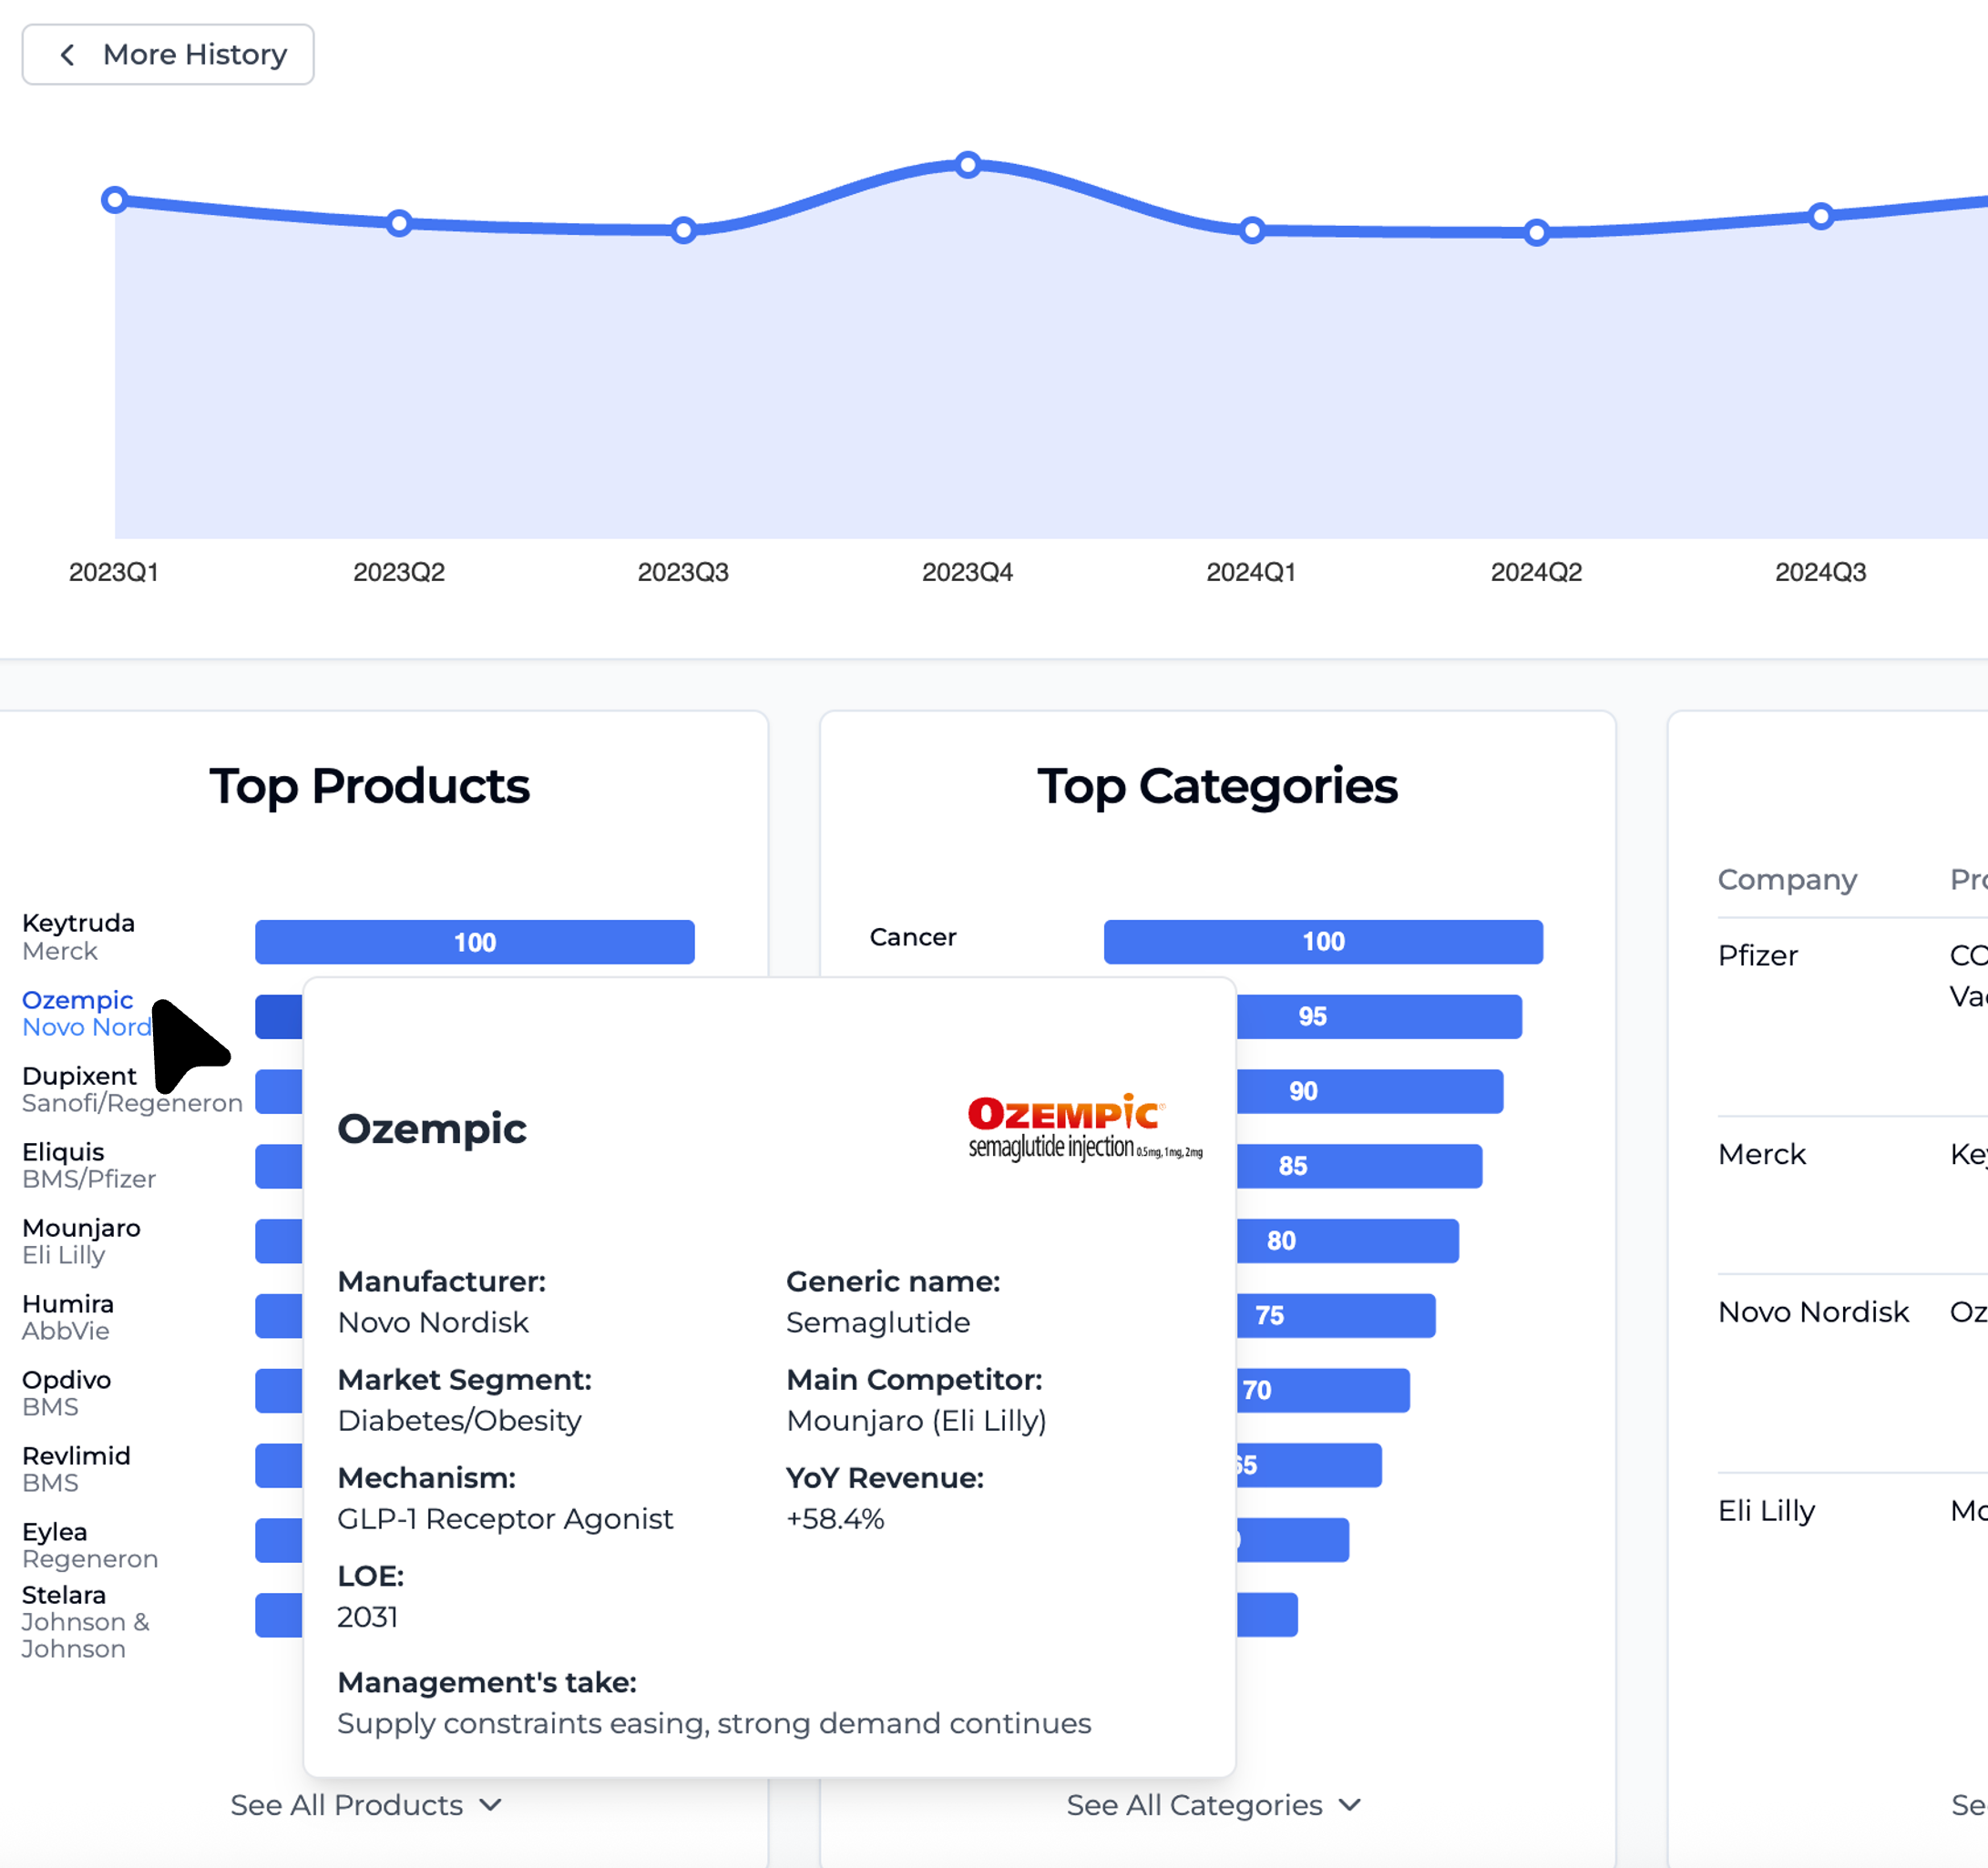The image size is (1988, 1868).
Task: Click the 2023Q1 axis label
Action: coord(114,572)
